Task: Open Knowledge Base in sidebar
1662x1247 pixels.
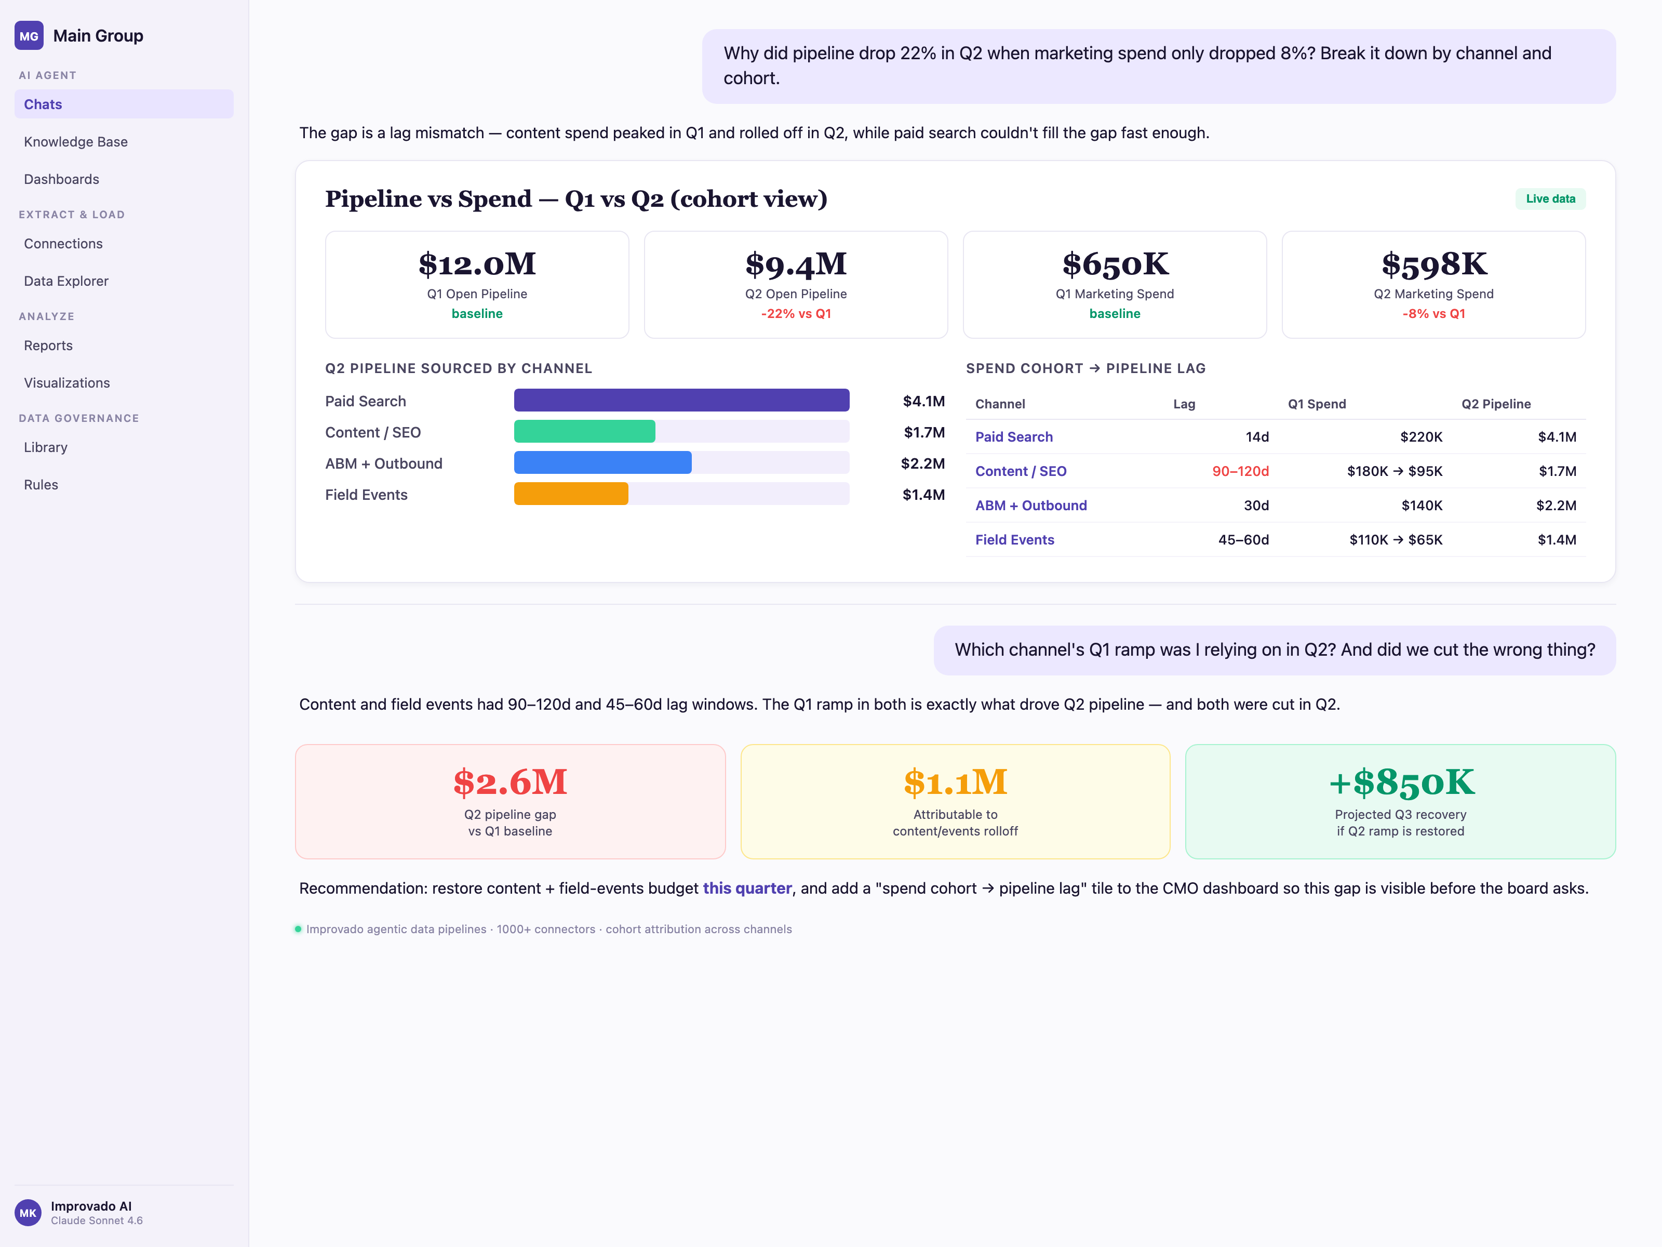Action: (124, 142)
